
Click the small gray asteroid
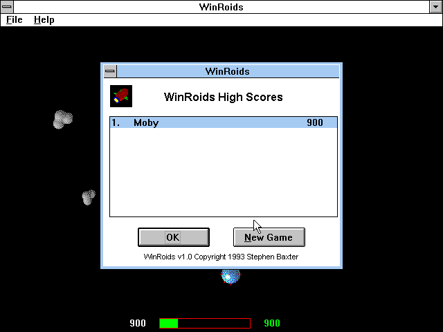coord(89,197)
